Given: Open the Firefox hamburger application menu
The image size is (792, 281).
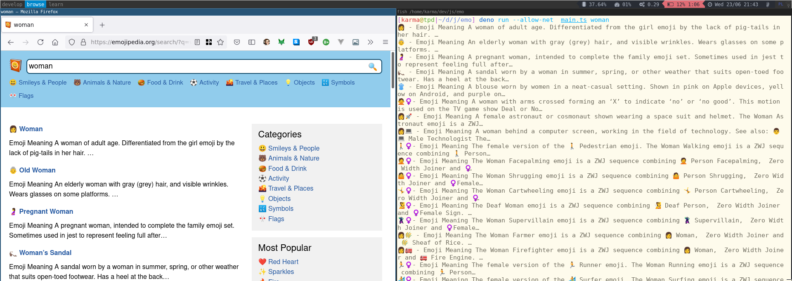Looking at the screenshot, I should tap(385, 42).
